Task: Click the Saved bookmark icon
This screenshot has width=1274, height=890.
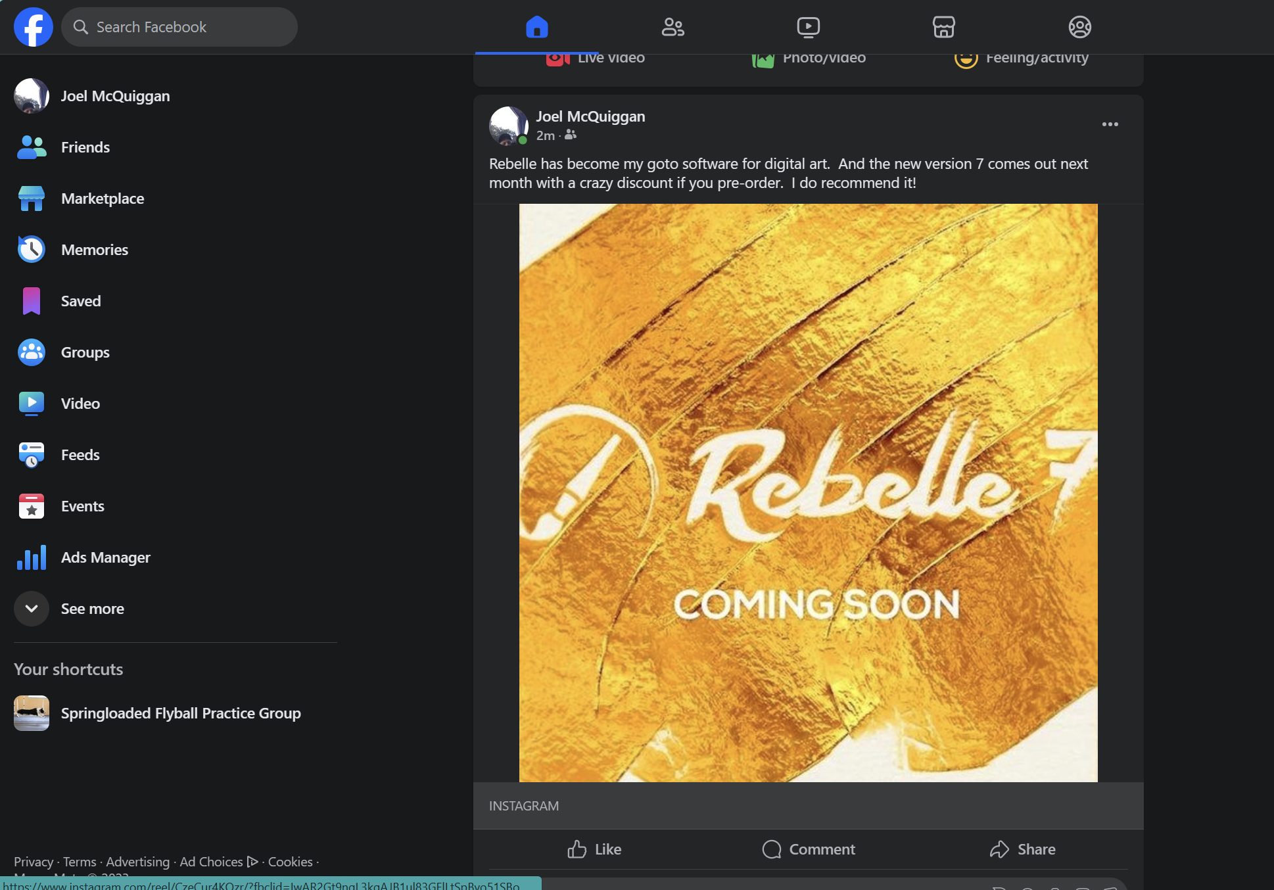Action: click(32, 301)
